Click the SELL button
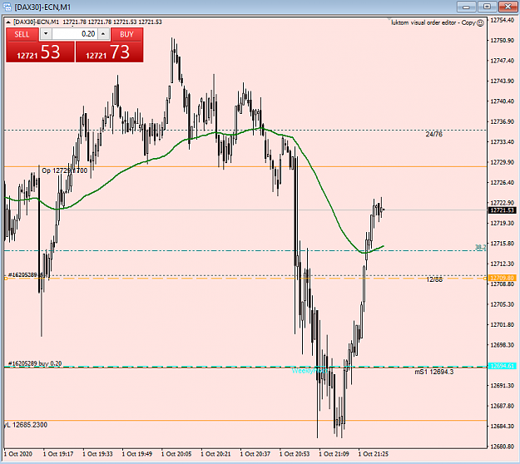 (x=22, y=34)
